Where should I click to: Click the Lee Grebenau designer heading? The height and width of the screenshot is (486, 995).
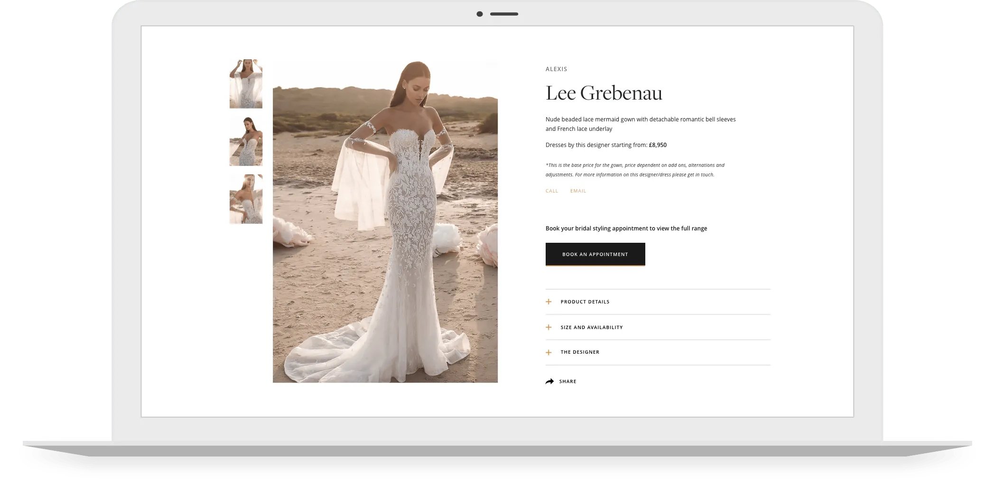pos(604,93)
